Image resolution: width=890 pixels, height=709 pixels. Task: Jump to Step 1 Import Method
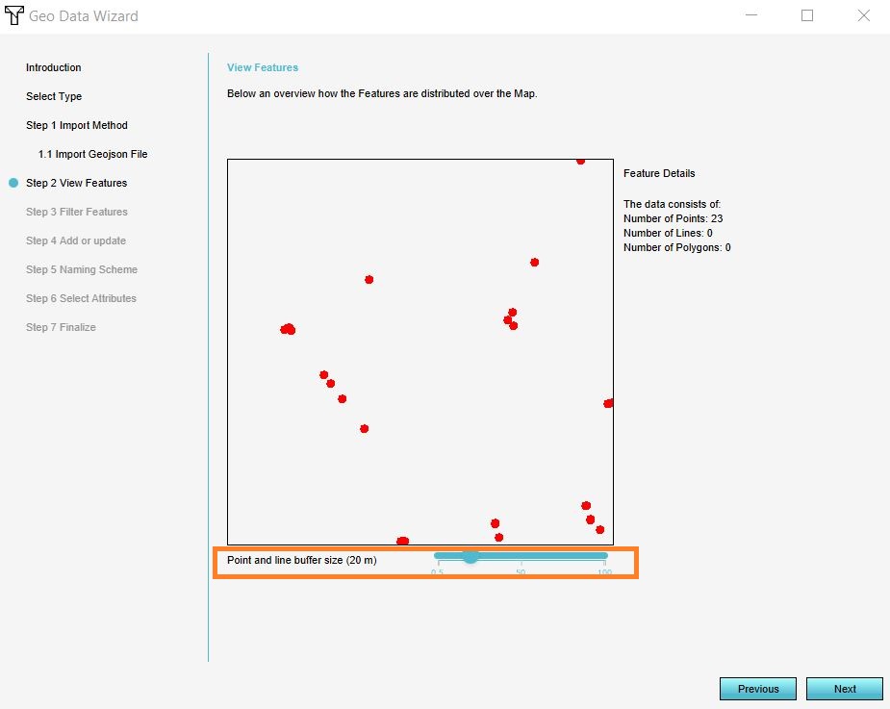click(77, 125)
